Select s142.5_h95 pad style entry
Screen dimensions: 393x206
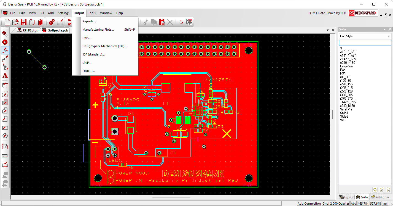348,102
